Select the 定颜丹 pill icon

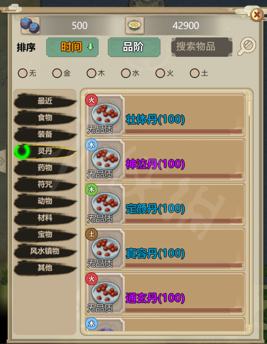106,204
